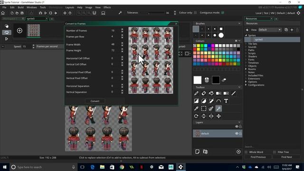Select the Arc tool in Toolbox
The width and height of the screenshot is (304, 171).
[x=218, y=101]
